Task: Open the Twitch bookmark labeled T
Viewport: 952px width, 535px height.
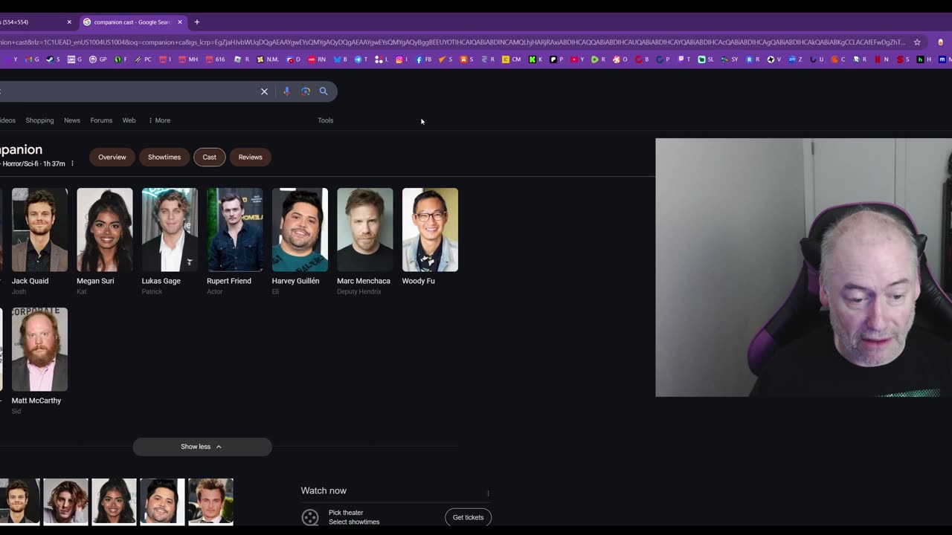Action: pyautogui.click(x=684, y=59)
